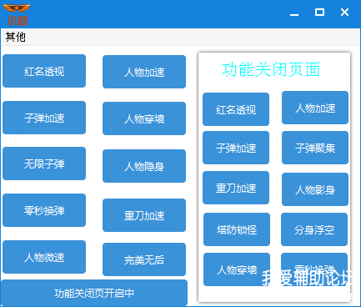Click the 功能关闭页面 heading text
The image size is (361, 307).
point(271,69)
